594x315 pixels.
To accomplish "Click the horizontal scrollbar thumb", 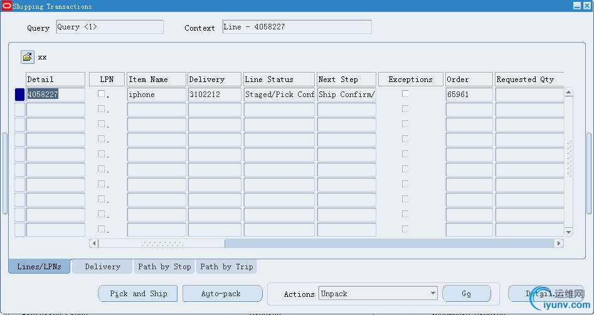I will pyautogui.click(x=162, y=244).
